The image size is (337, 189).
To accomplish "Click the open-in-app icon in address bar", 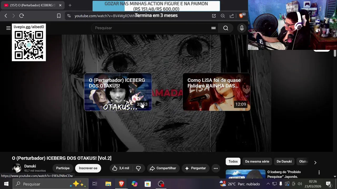I will [x=214, y=16].
